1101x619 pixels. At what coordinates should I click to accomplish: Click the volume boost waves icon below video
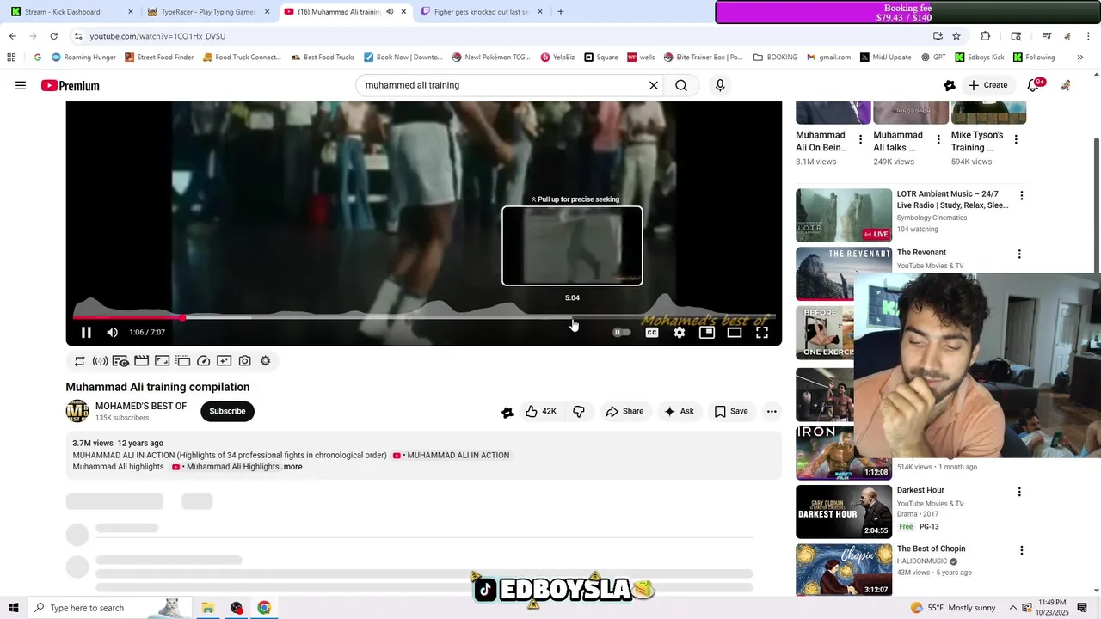tap(100, 361)
